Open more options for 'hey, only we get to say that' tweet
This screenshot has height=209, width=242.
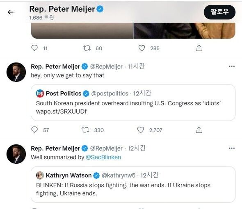(x=232, y=66)
